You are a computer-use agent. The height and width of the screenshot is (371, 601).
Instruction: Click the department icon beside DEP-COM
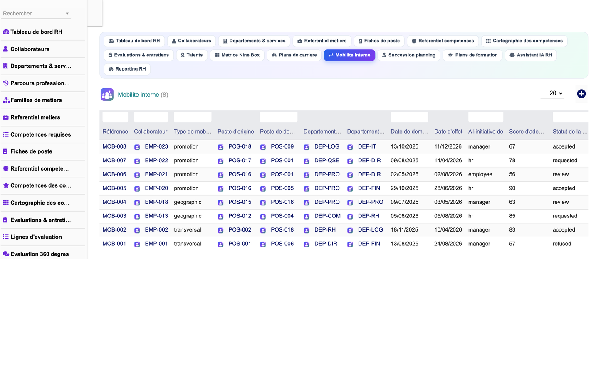[x=307, y=217]
